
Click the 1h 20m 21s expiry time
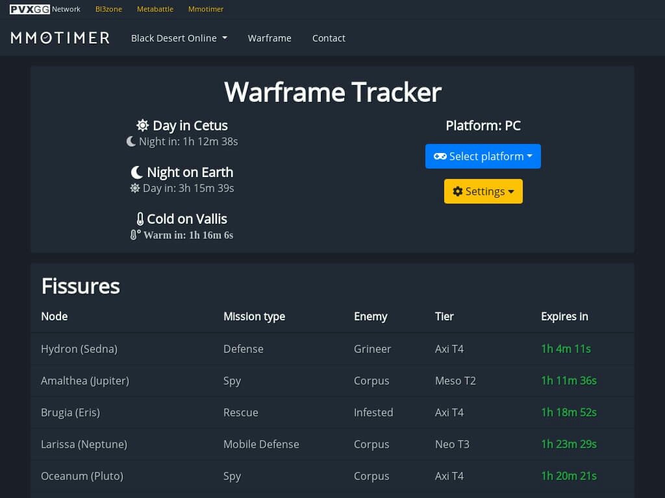coord(569,476)
